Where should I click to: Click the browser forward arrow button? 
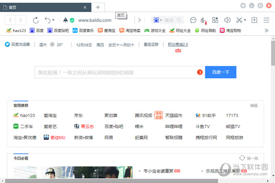21,20
